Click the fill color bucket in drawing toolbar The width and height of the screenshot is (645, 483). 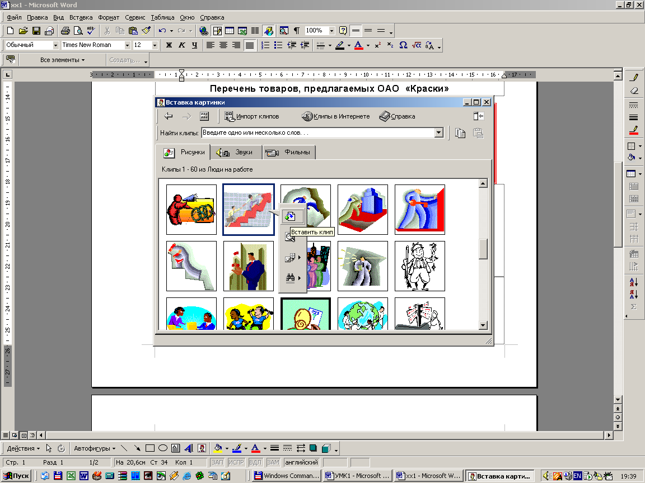(218, 448)
